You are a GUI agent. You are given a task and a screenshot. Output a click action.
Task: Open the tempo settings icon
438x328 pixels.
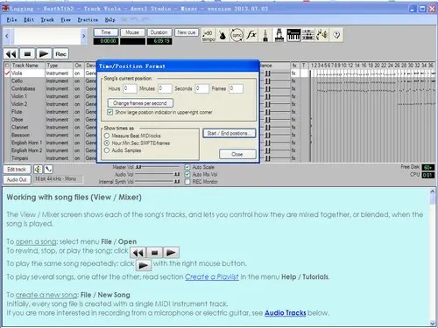pyautogui.click(x=208, y=35)
